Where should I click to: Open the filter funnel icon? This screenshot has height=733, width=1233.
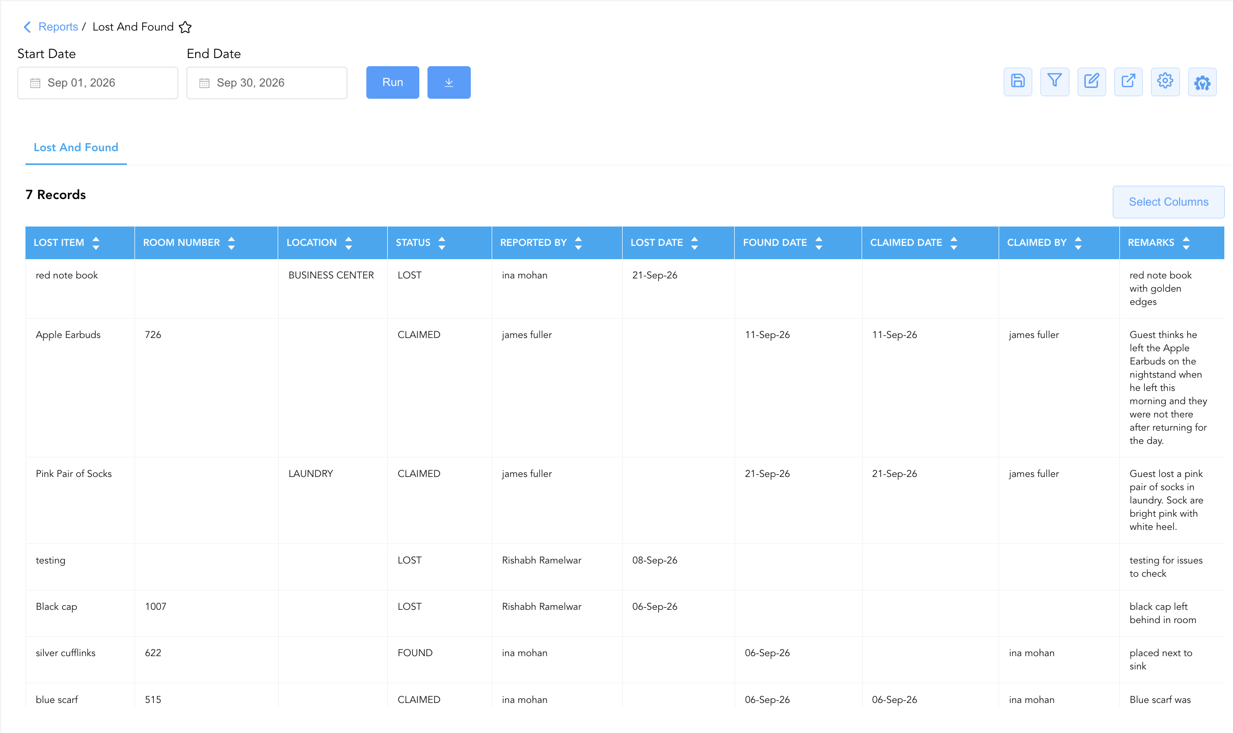pyautogui.click(x=1054, y=81)
